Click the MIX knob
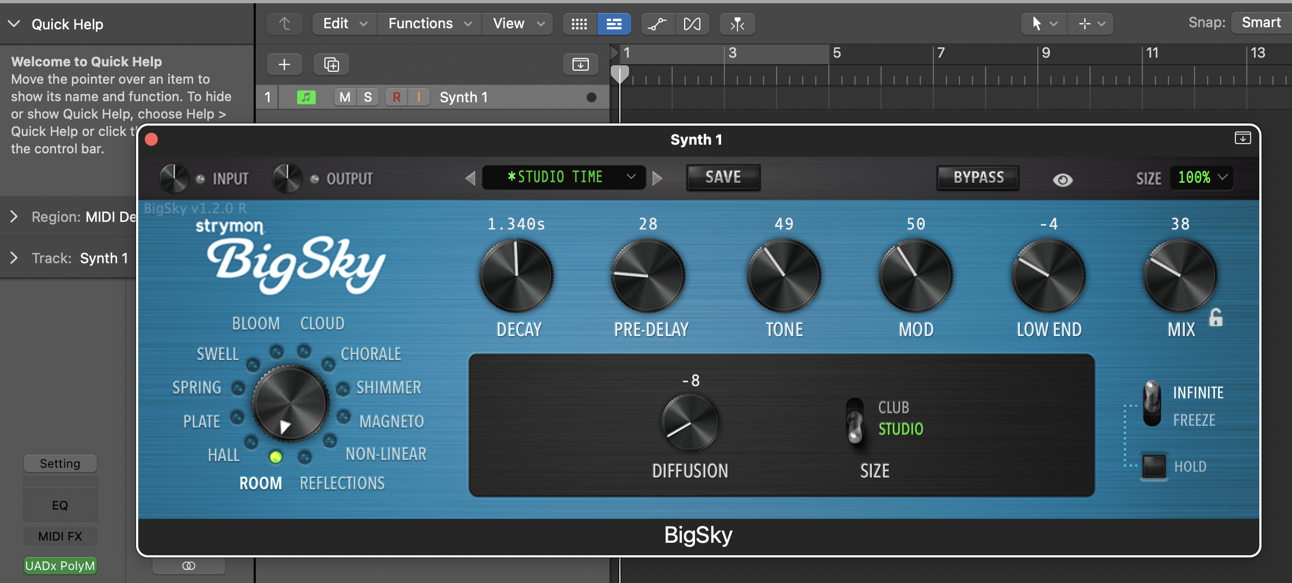 (1180, 276)
